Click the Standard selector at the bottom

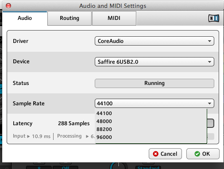148,168
